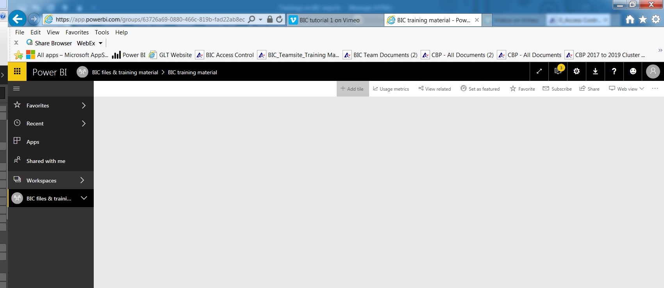
Task: Subscribe to the dashboard
Action: point(557,89)
